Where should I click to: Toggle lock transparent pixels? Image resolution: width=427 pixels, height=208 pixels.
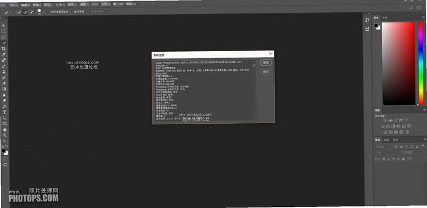coord(384,159)
